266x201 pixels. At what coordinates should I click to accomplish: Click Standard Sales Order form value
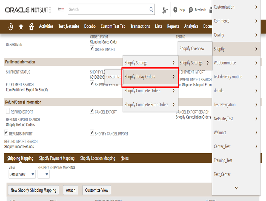[104, 42]
